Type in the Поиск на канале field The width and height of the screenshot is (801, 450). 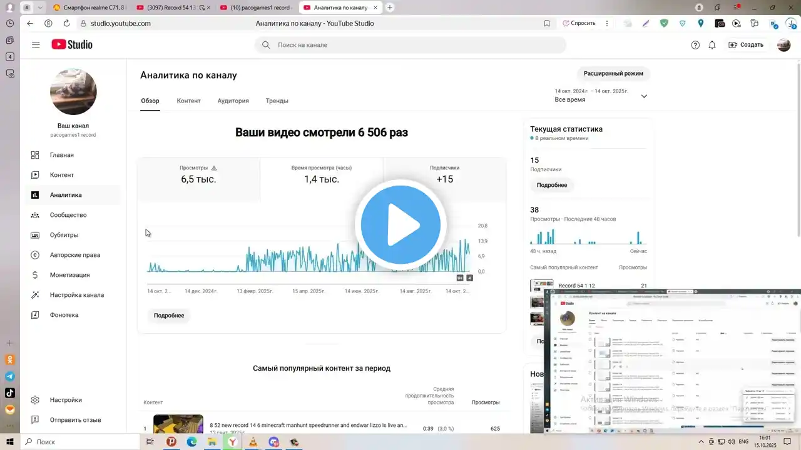point(413,45)
